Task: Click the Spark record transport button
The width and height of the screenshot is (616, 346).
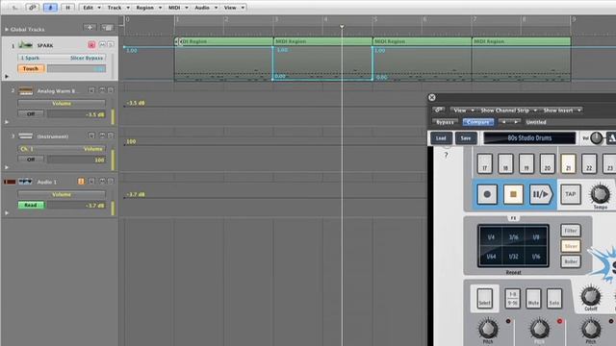Action: coord(487,194)
